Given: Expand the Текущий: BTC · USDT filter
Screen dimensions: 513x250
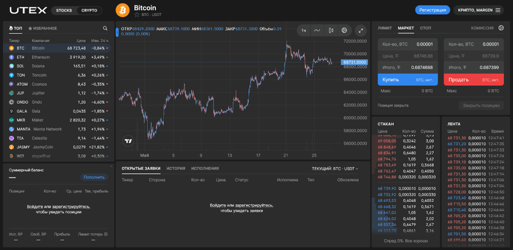Looking at the screenshot, I should coord(335,169).
